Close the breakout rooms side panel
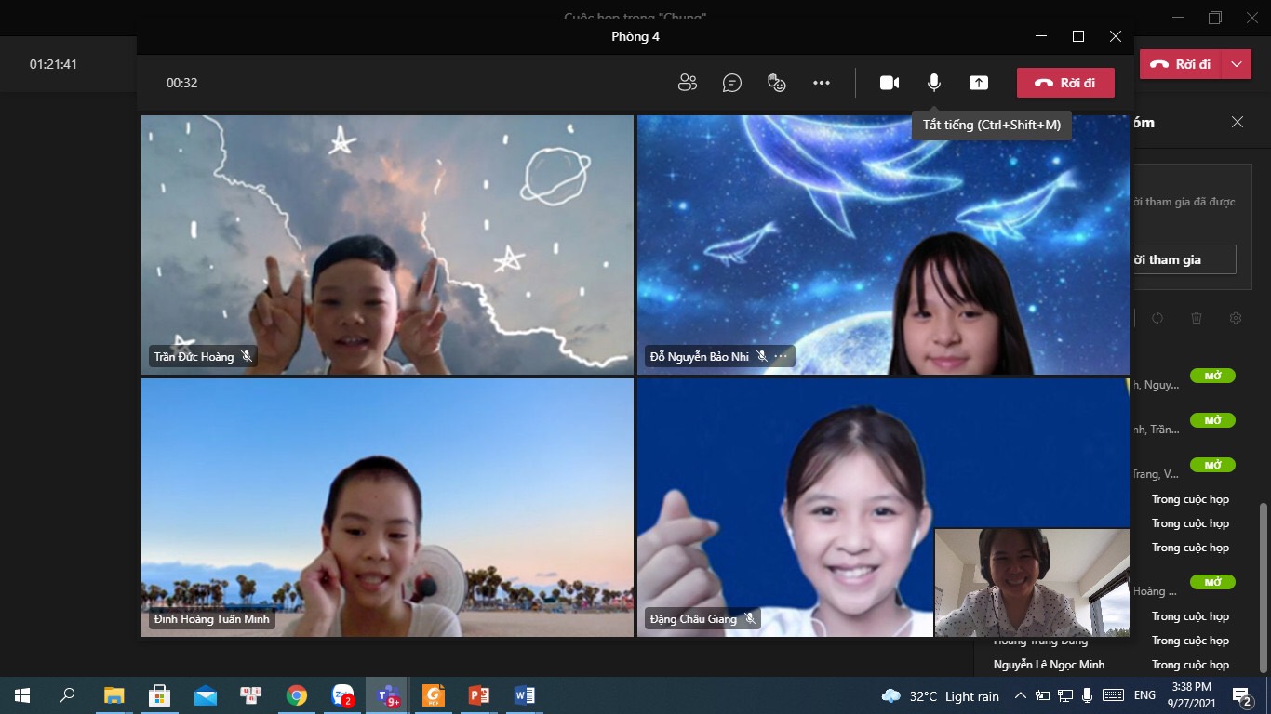This screenshot has height=714, width=1271. click(1237, 122)
